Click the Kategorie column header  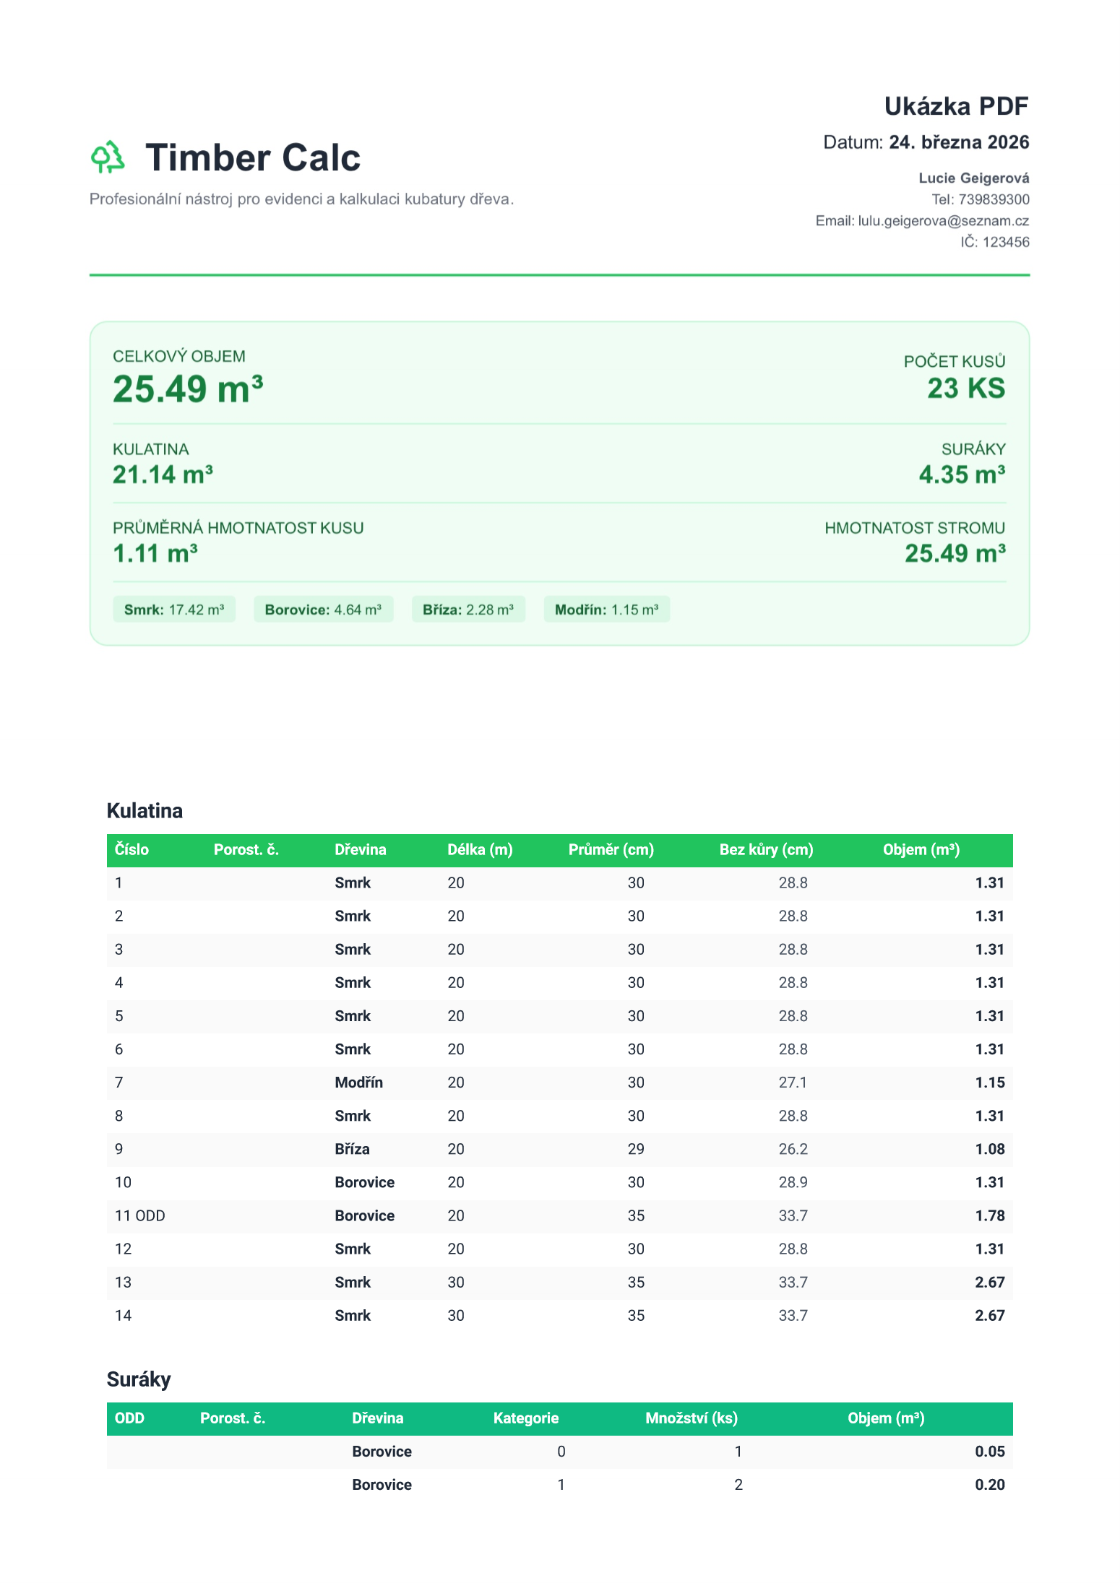[x=526, y=1418]
